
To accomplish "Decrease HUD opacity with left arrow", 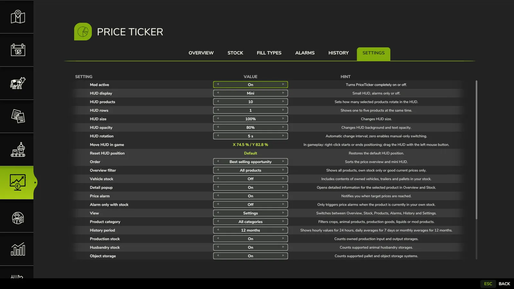I will pyautogui.click(x=218, y=127).
